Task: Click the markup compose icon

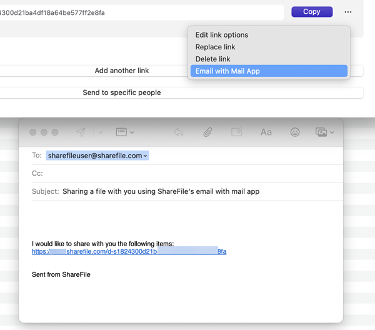Action: tap(237, 132)
